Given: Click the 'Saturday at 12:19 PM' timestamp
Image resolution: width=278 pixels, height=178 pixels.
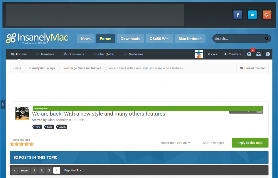Looking at the screenshot, I should (x=70, y=120).
